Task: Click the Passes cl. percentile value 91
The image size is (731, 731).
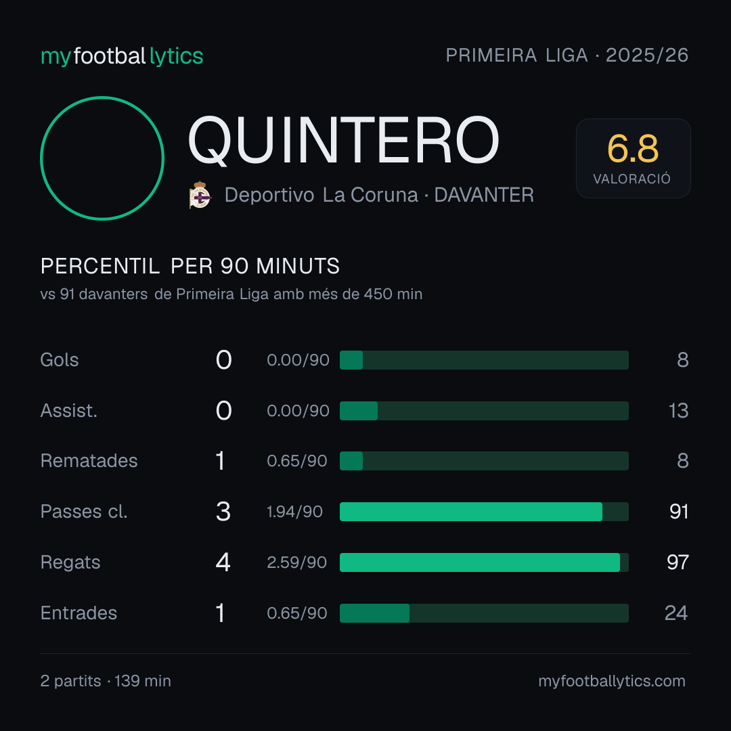Action: point(679,512)
